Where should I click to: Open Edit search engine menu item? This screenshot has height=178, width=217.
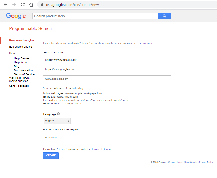[21, 47]
